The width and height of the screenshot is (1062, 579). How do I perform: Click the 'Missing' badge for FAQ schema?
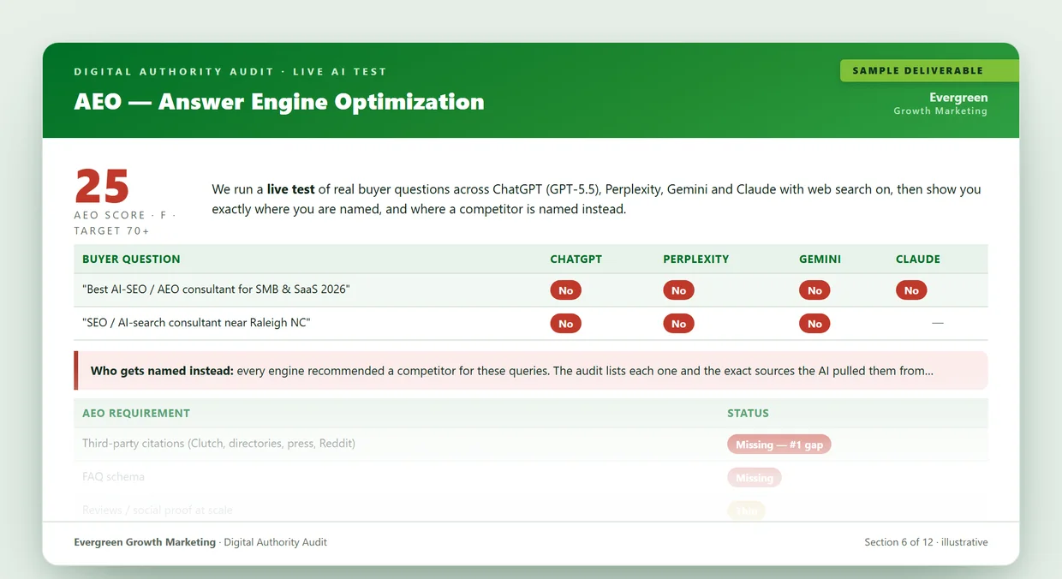(x=755, y=478)
